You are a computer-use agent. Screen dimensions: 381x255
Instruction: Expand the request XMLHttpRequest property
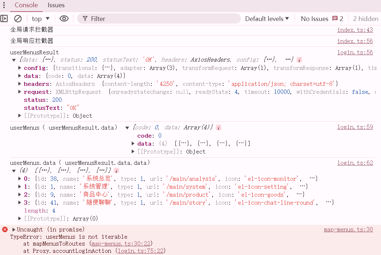(x=20, y=92)
